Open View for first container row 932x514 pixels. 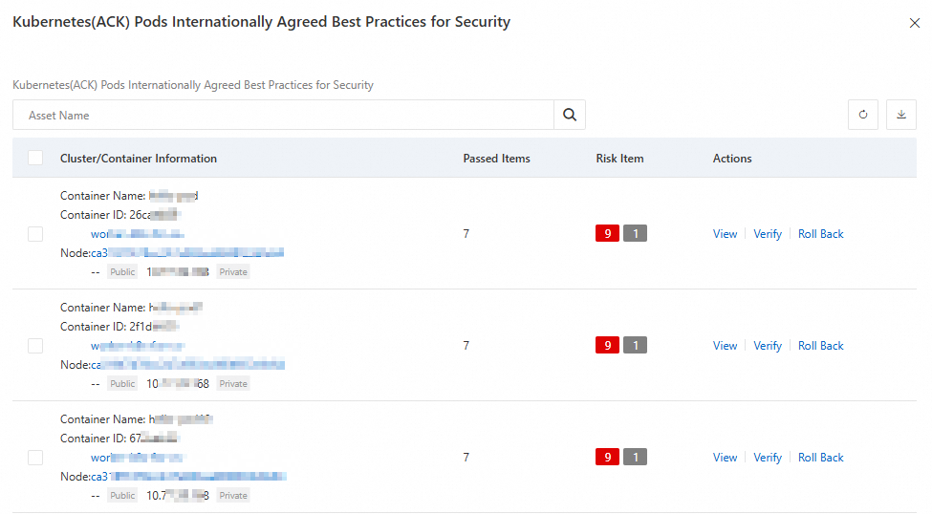[725, 234]
